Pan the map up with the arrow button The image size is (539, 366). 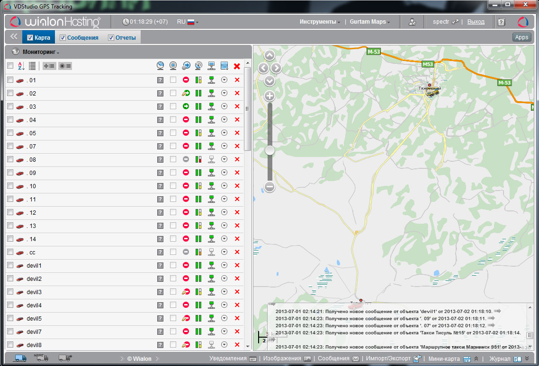(x=269, y=55)
